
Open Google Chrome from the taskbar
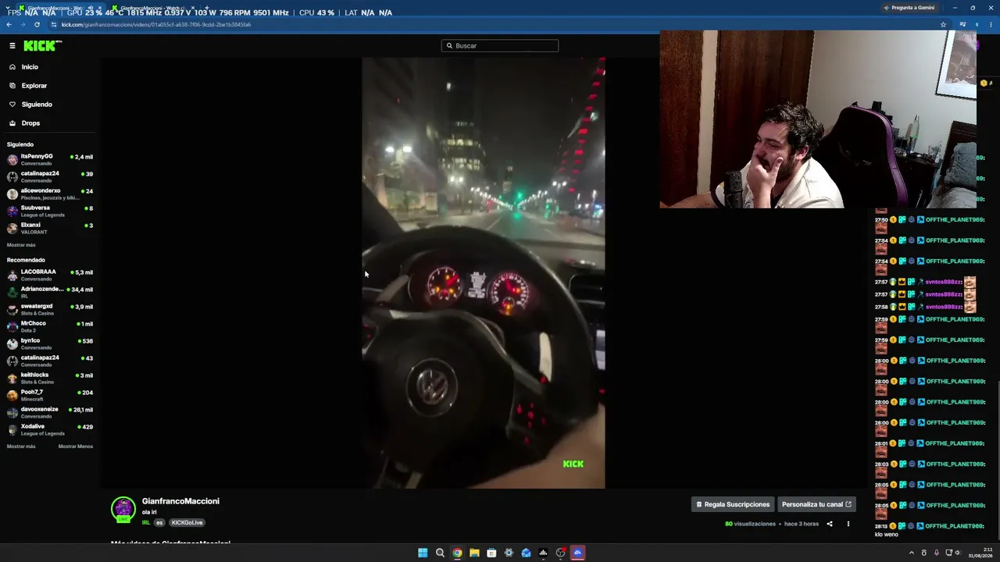tap(457, 553)
